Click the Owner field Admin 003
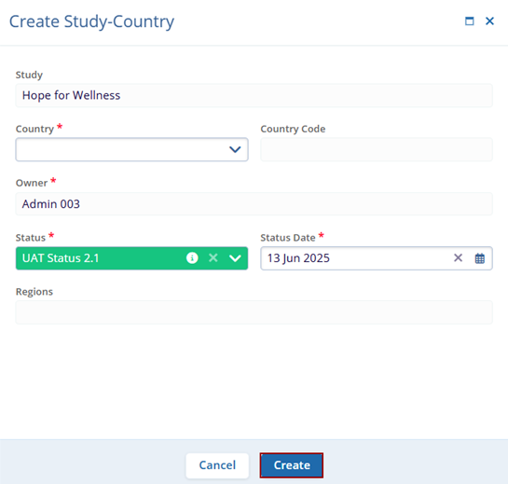508x484 pixels. [x=254, y=204]
